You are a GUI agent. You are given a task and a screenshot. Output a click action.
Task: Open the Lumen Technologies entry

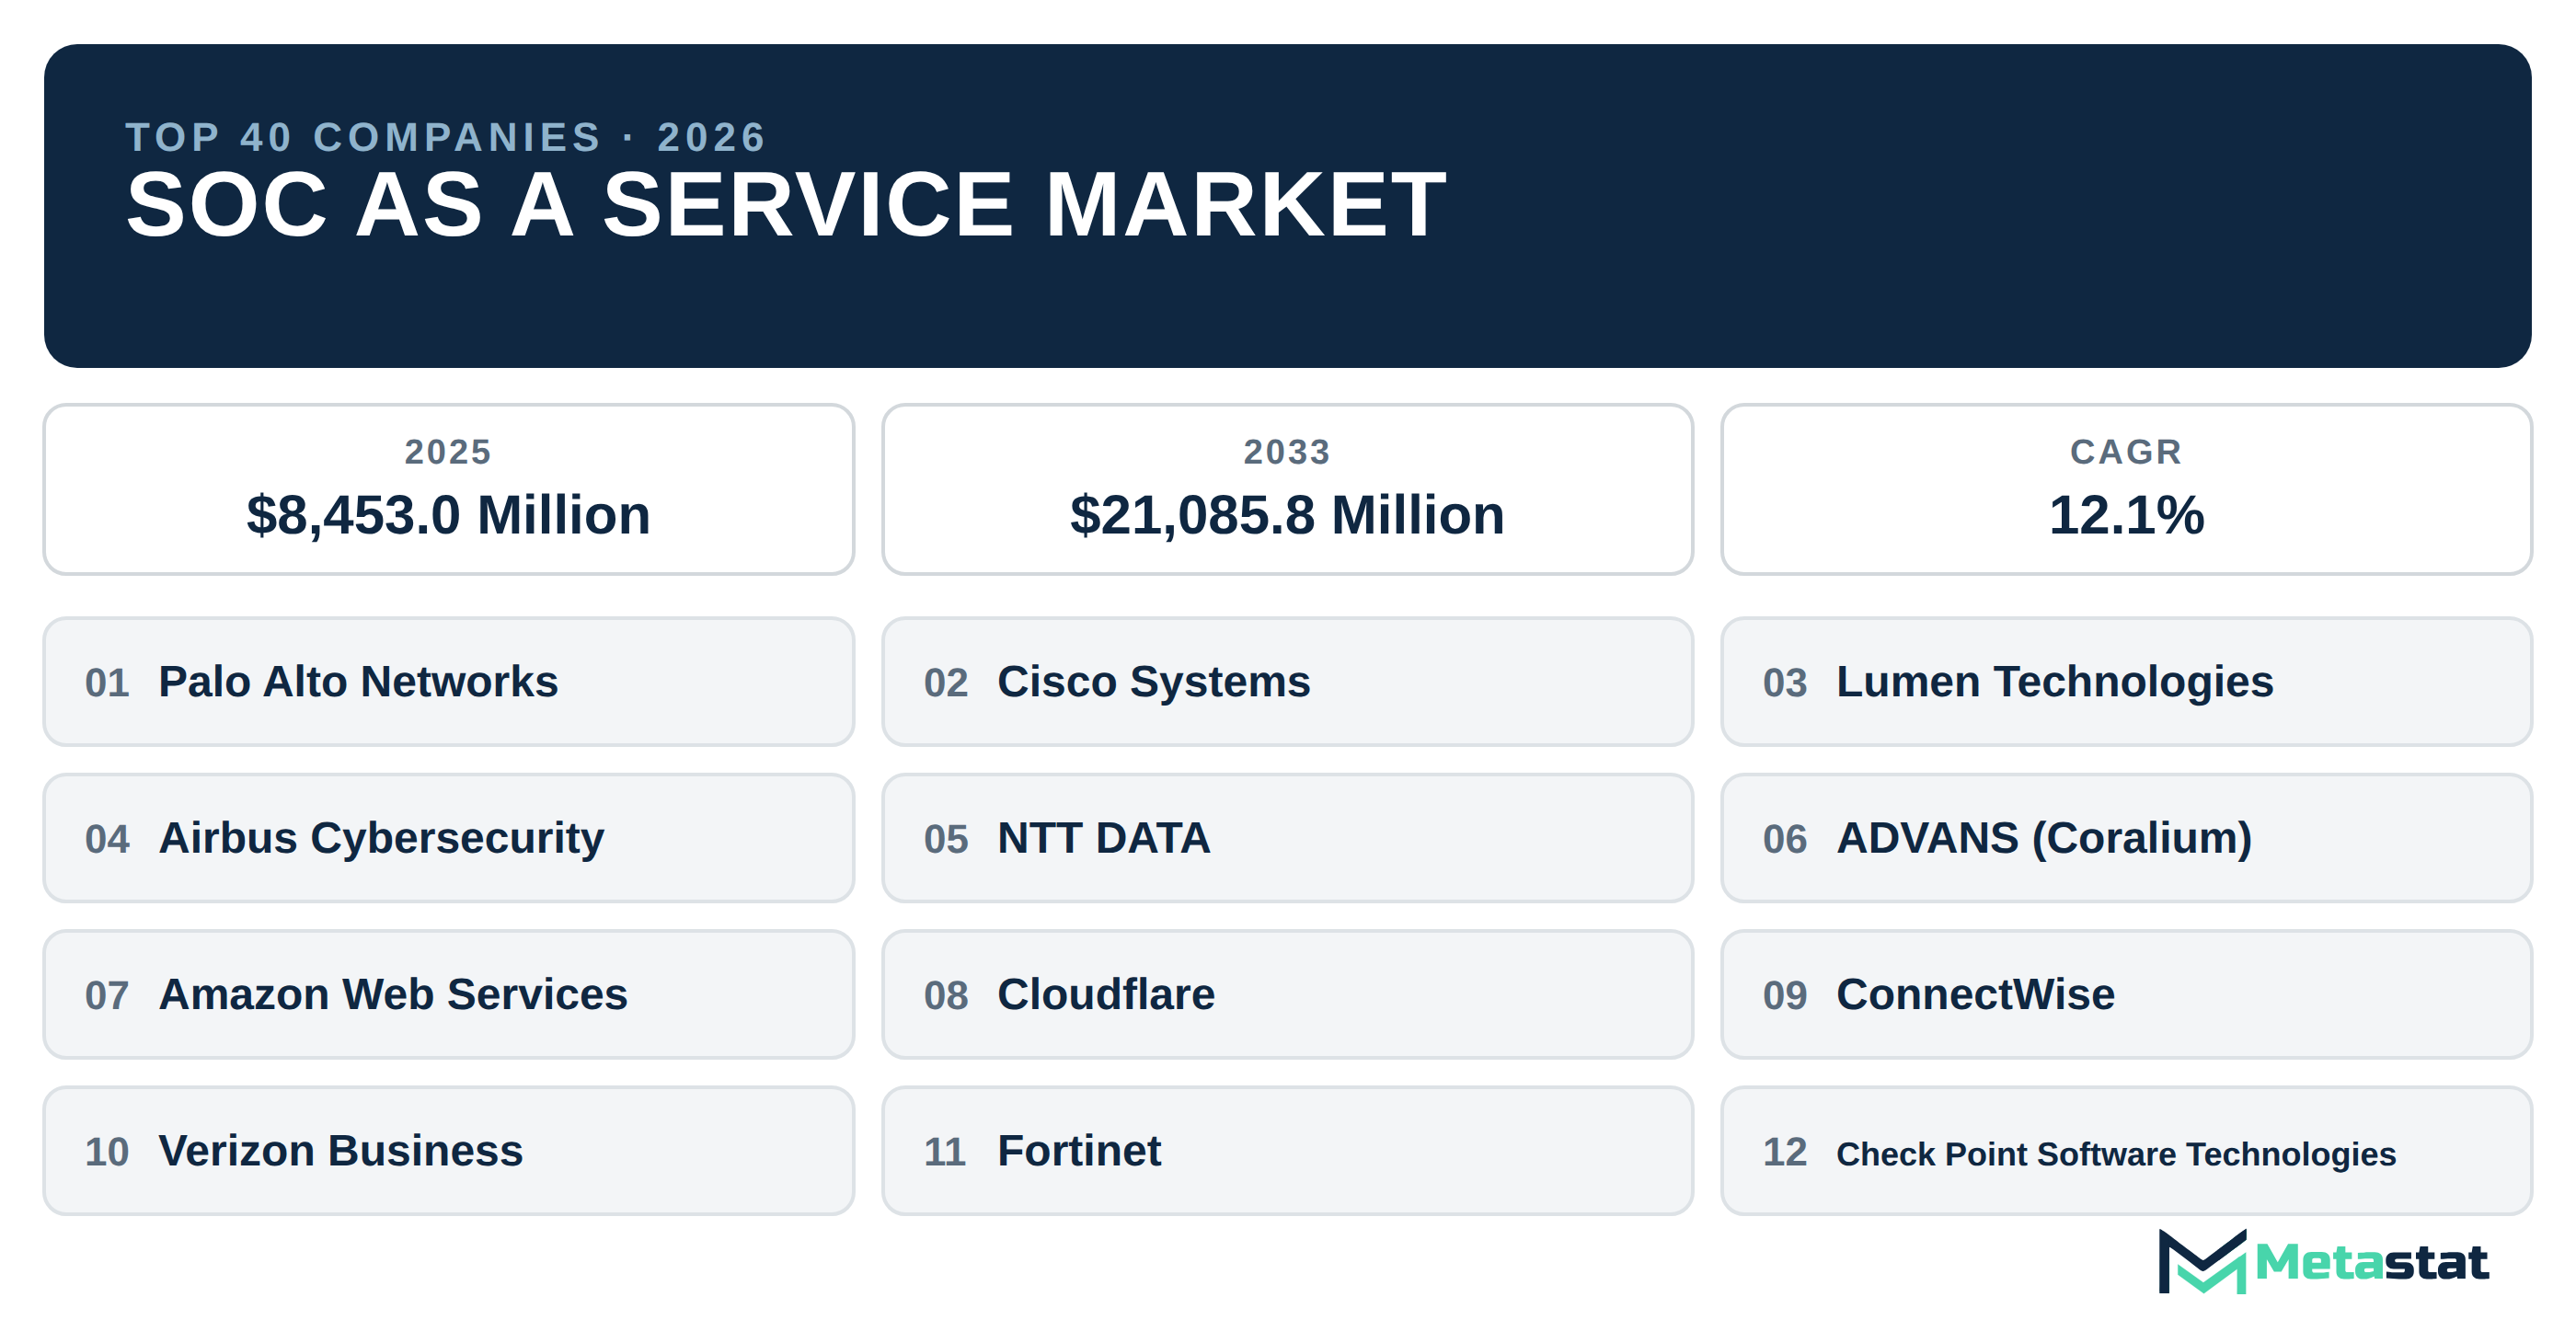click(2126, 681)
